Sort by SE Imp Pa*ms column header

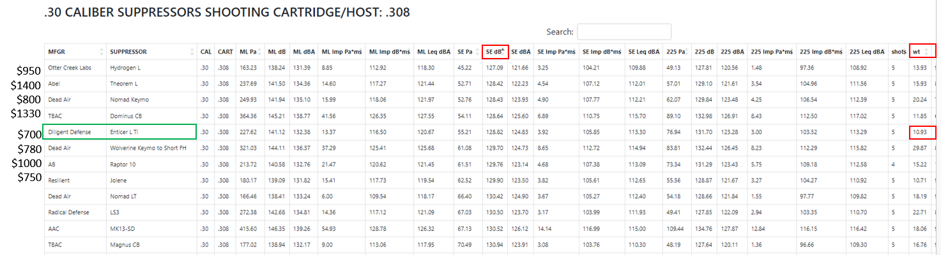click(556, 52)
